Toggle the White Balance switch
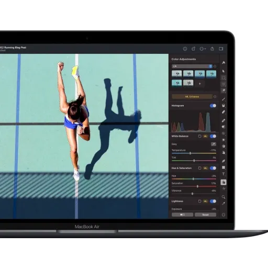Viewport: 268px width, 268px height. click(x=213, y=136)
